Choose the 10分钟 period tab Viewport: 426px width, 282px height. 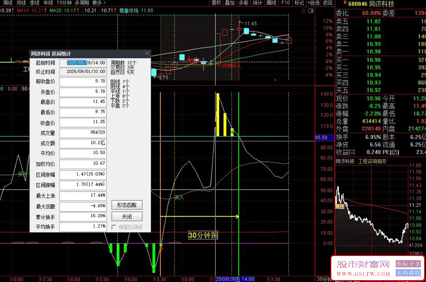point(64,3)
